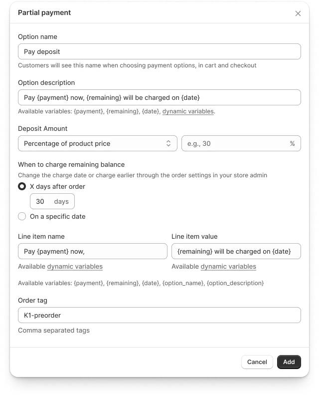The height and width of the screenshot is (397, 319).
Task: Click the percent symbol in deposit field
Action: pos(292,143)
